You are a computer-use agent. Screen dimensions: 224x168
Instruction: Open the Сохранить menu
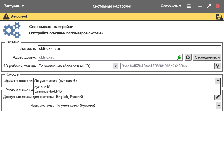[x=171, y=6]
